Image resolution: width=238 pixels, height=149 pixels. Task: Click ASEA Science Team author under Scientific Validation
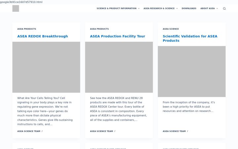[174, 131]
